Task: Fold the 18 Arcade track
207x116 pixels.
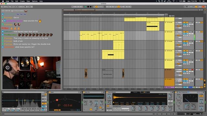Action: pyautogui.click(x=166, y=51)
